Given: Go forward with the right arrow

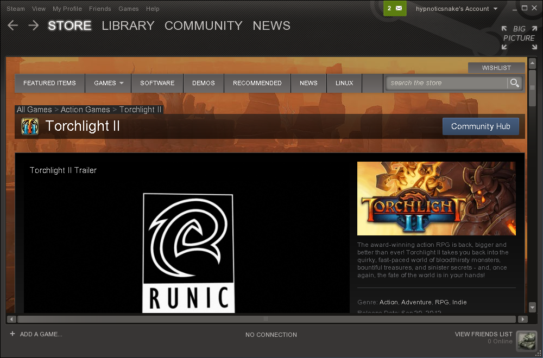Looking at the screenshot, I should click(x=34, y=25).
